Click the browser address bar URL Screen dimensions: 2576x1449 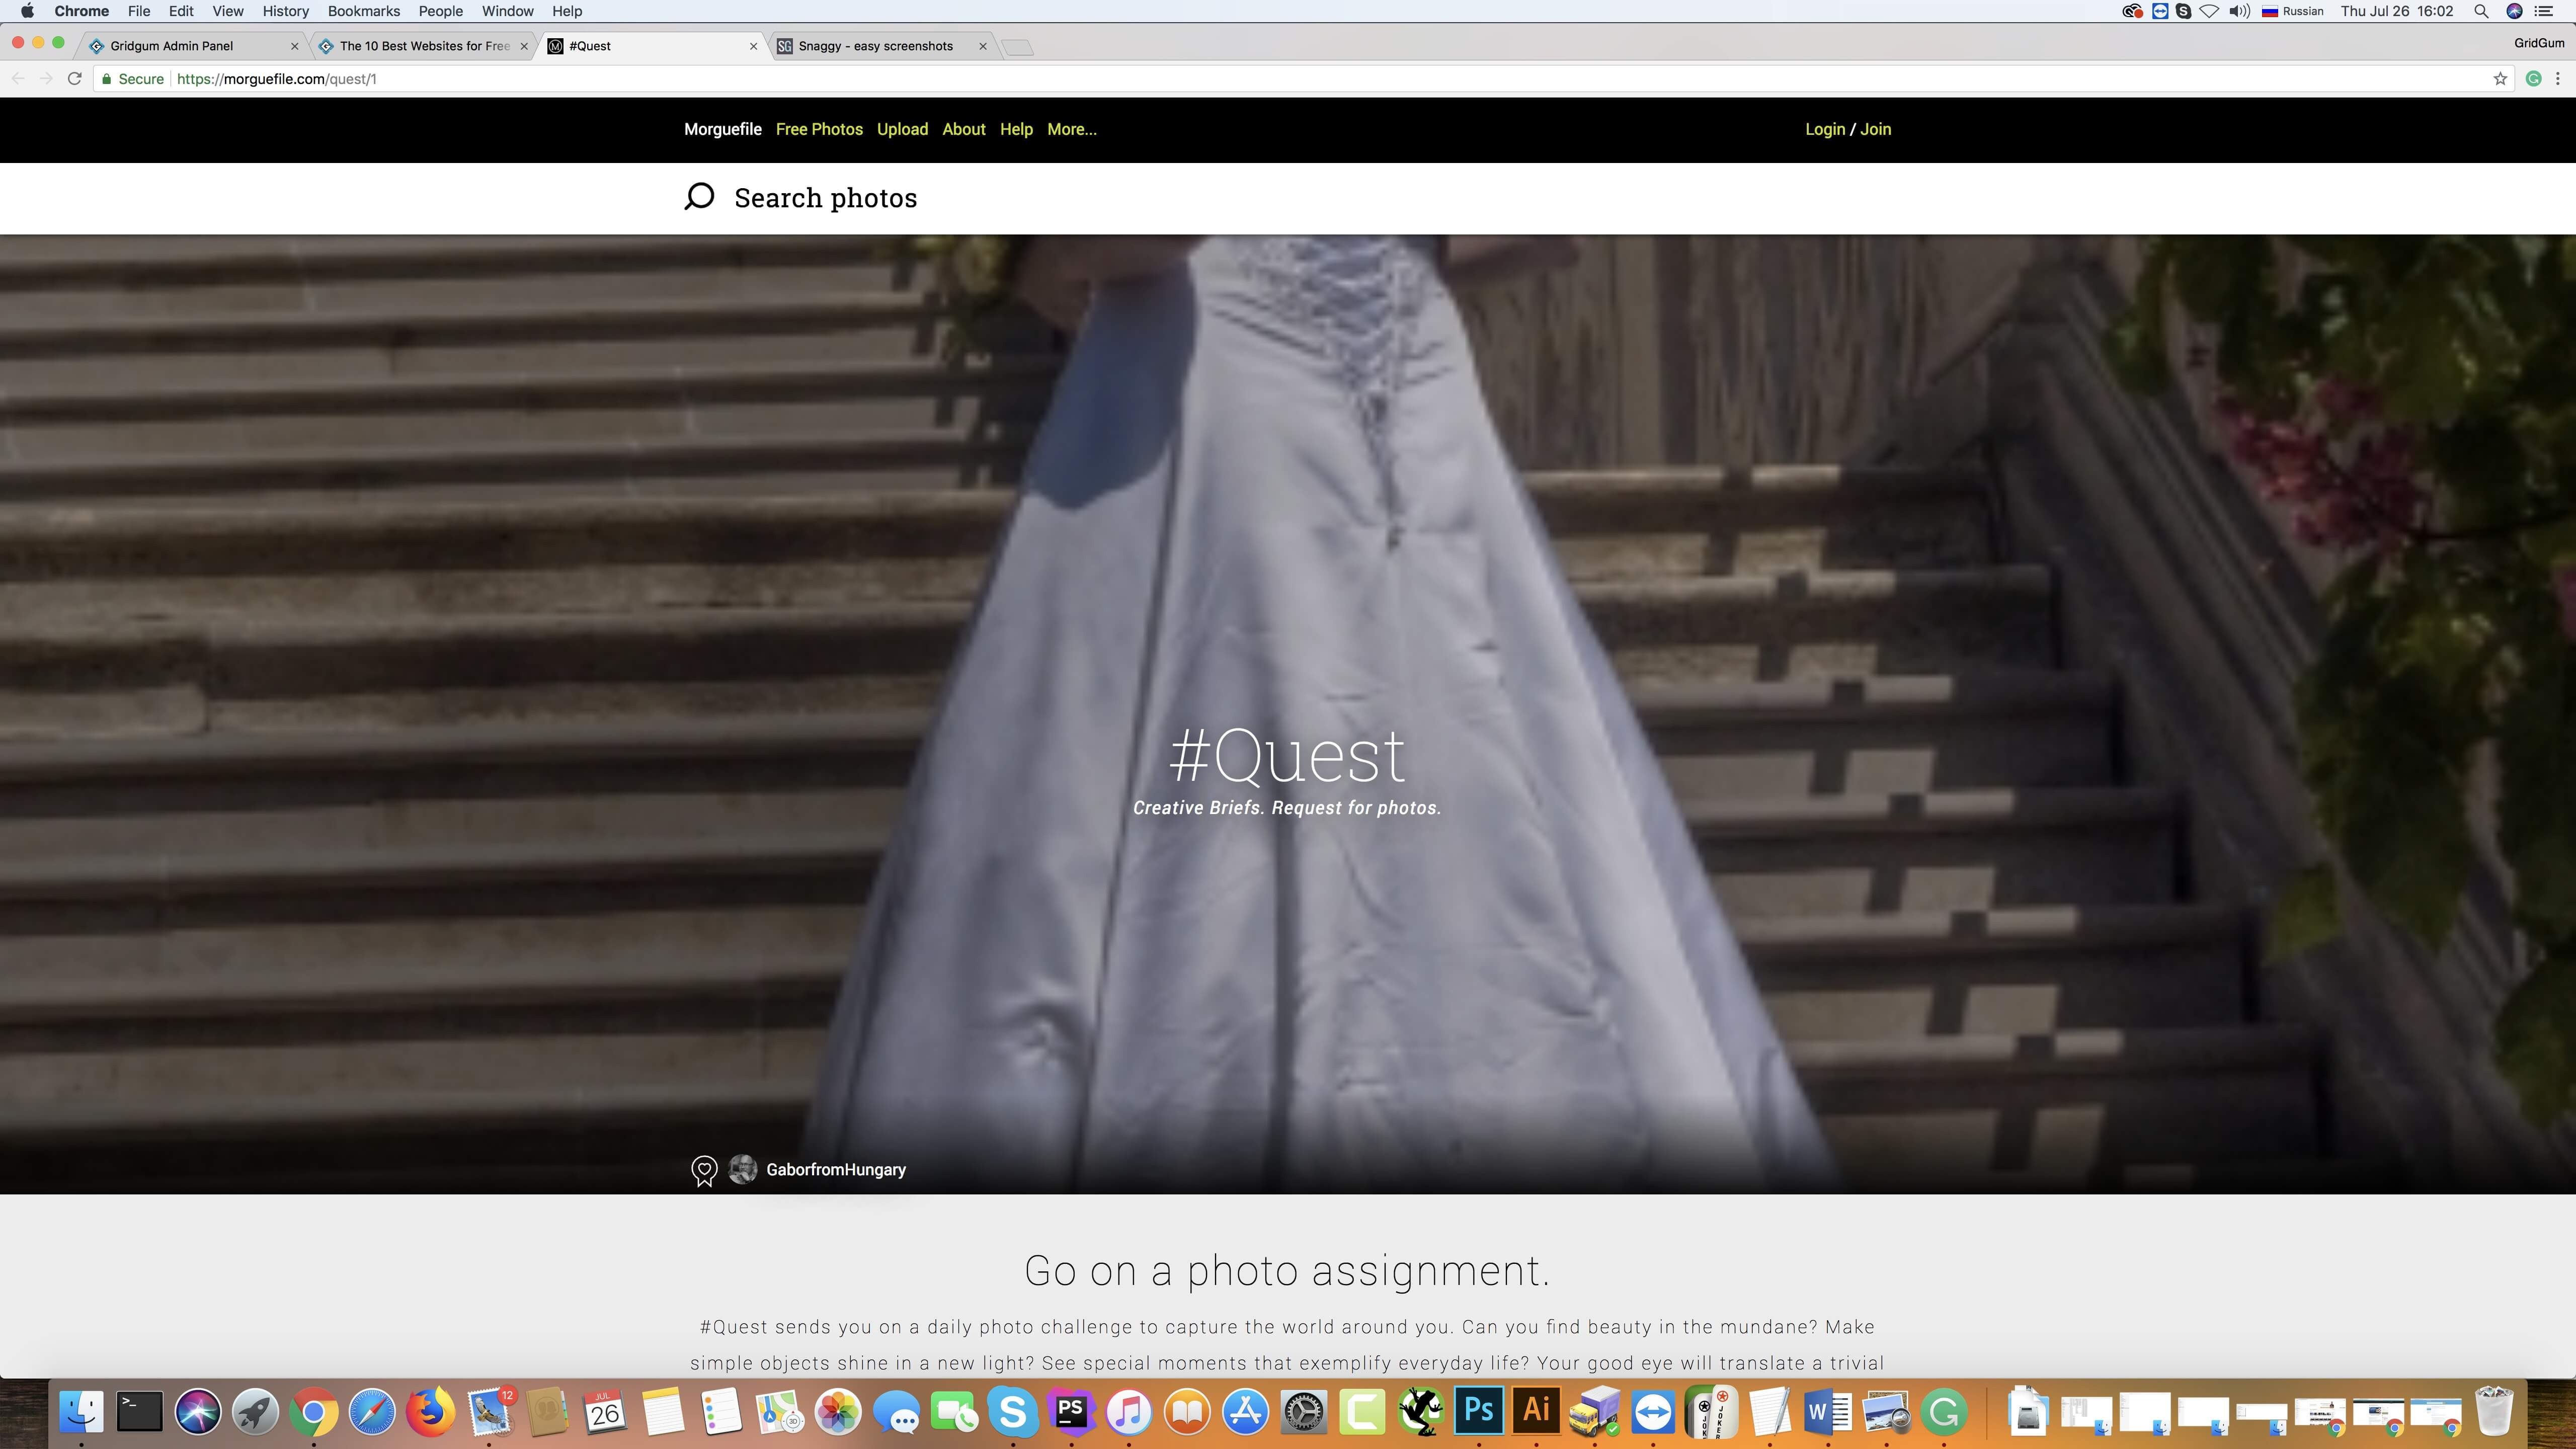coord(276,79)
